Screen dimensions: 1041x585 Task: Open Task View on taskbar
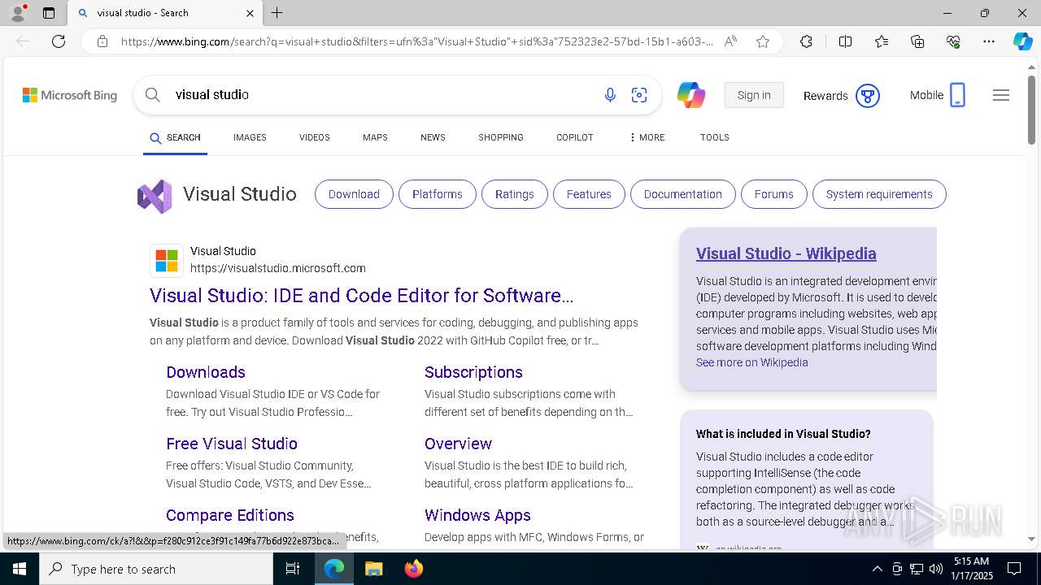tap(294, 569)
